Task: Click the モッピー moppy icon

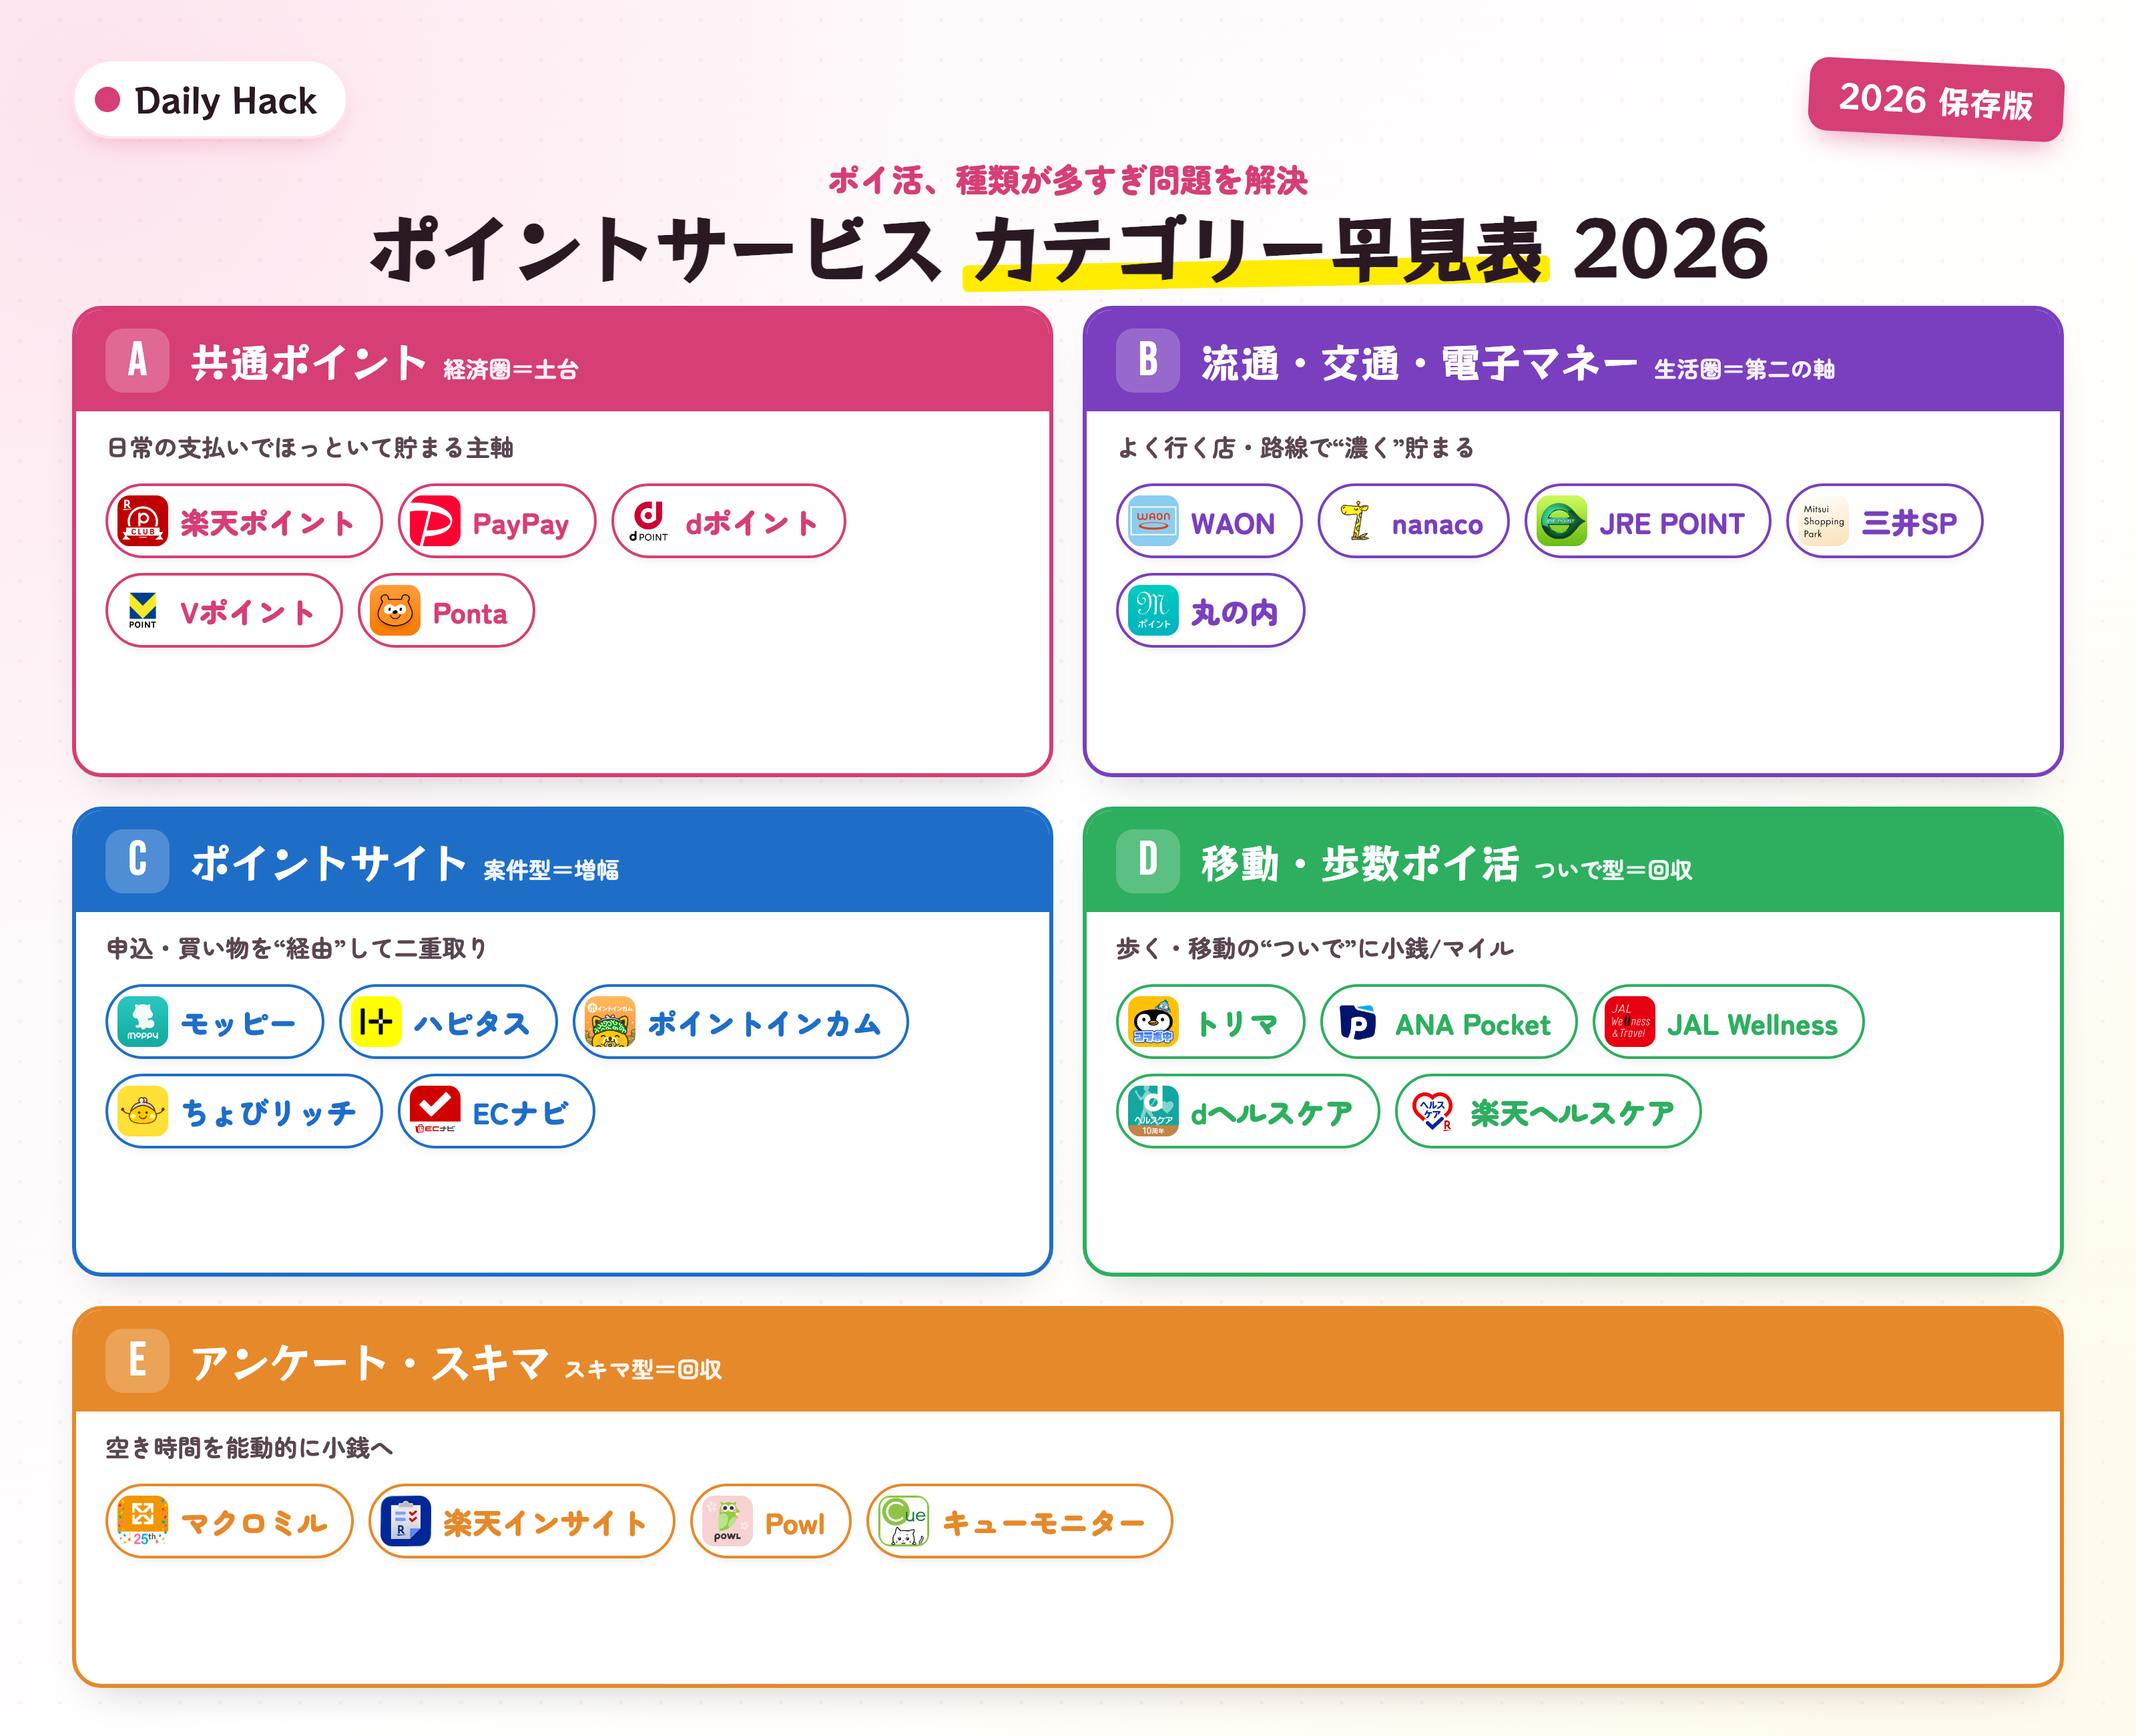Action: pos(143,1022)
